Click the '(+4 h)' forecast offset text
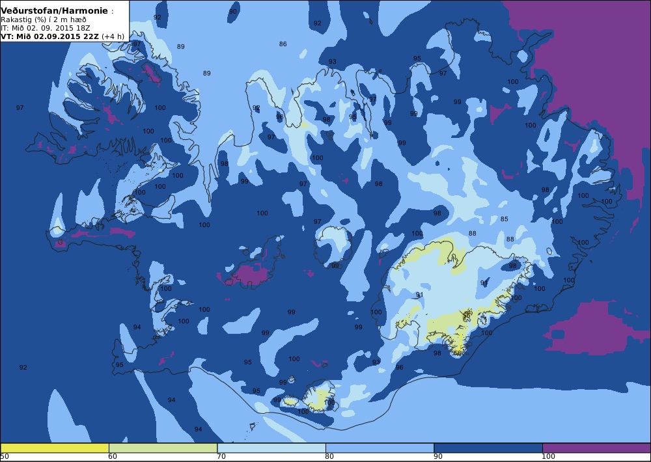Image resolution: width=651 pixels, height=462 pixels. 113,36
